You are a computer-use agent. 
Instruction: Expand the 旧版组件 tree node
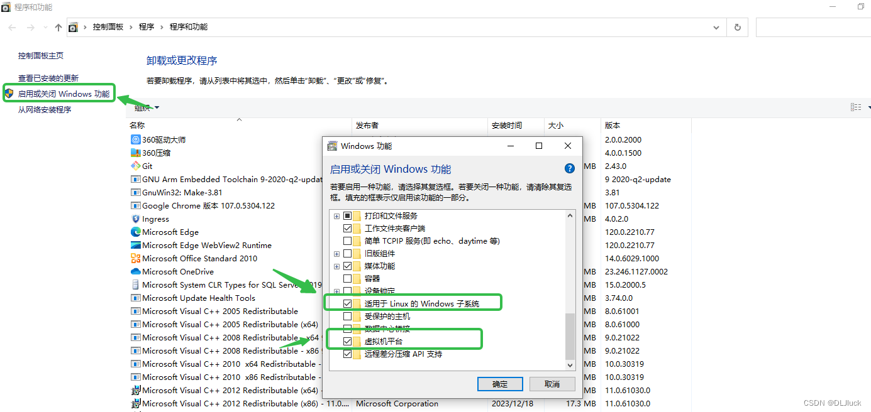(x=336, y=253)
